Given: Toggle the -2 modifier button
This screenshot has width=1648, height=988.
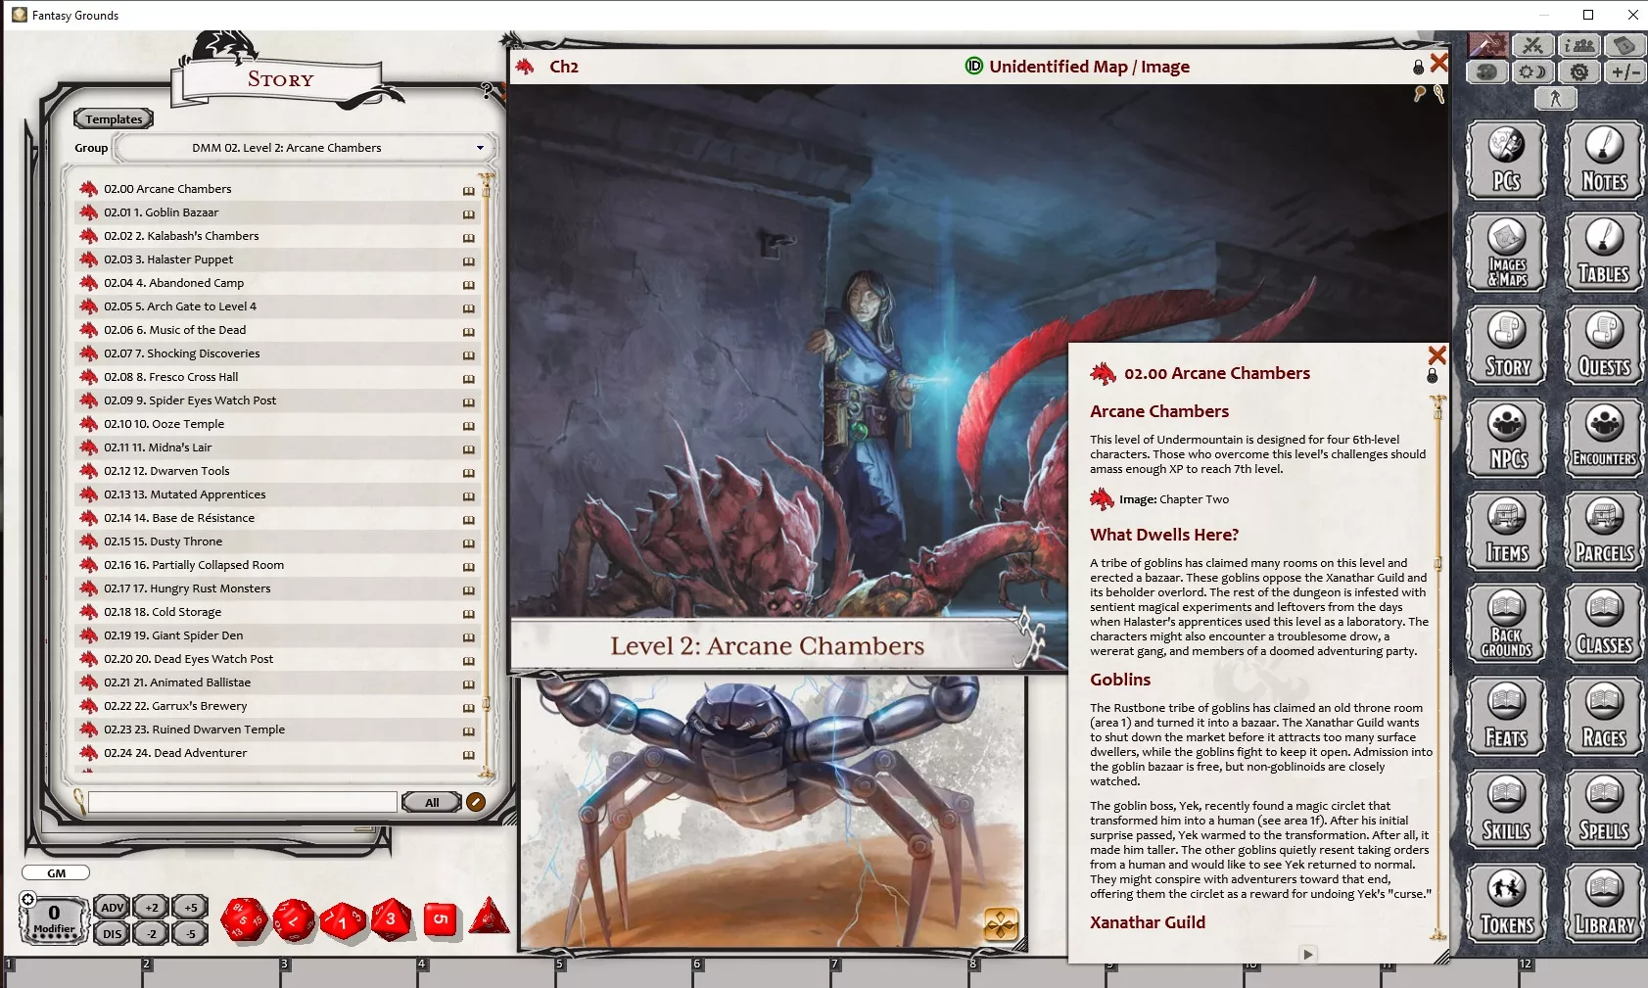Looking at the screenshot, I should coord(152,934).
